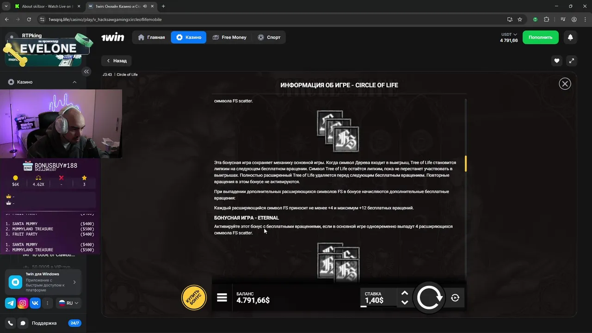Toggle game fullscreen mode icon

tap(572, 61)
